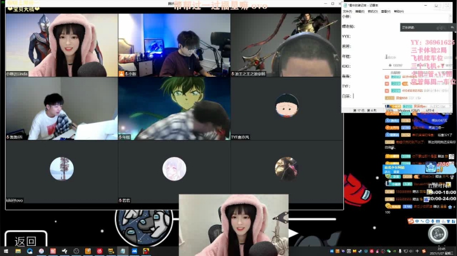Open the NVIDIA tray icon
Image resolution: width=457 pixels, height=256 pixels.
tap(394, 251)
